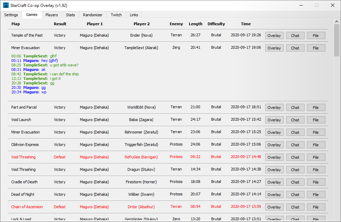Open Chat for Cradle of Death game

click(x=295, y=182)
